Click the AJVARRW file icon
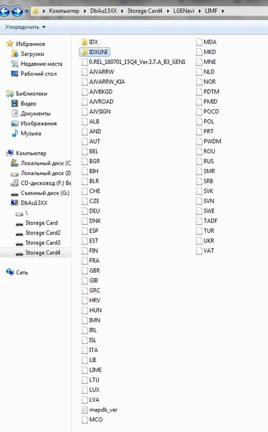This screenshot has height=432, width=268. point(85,72)
